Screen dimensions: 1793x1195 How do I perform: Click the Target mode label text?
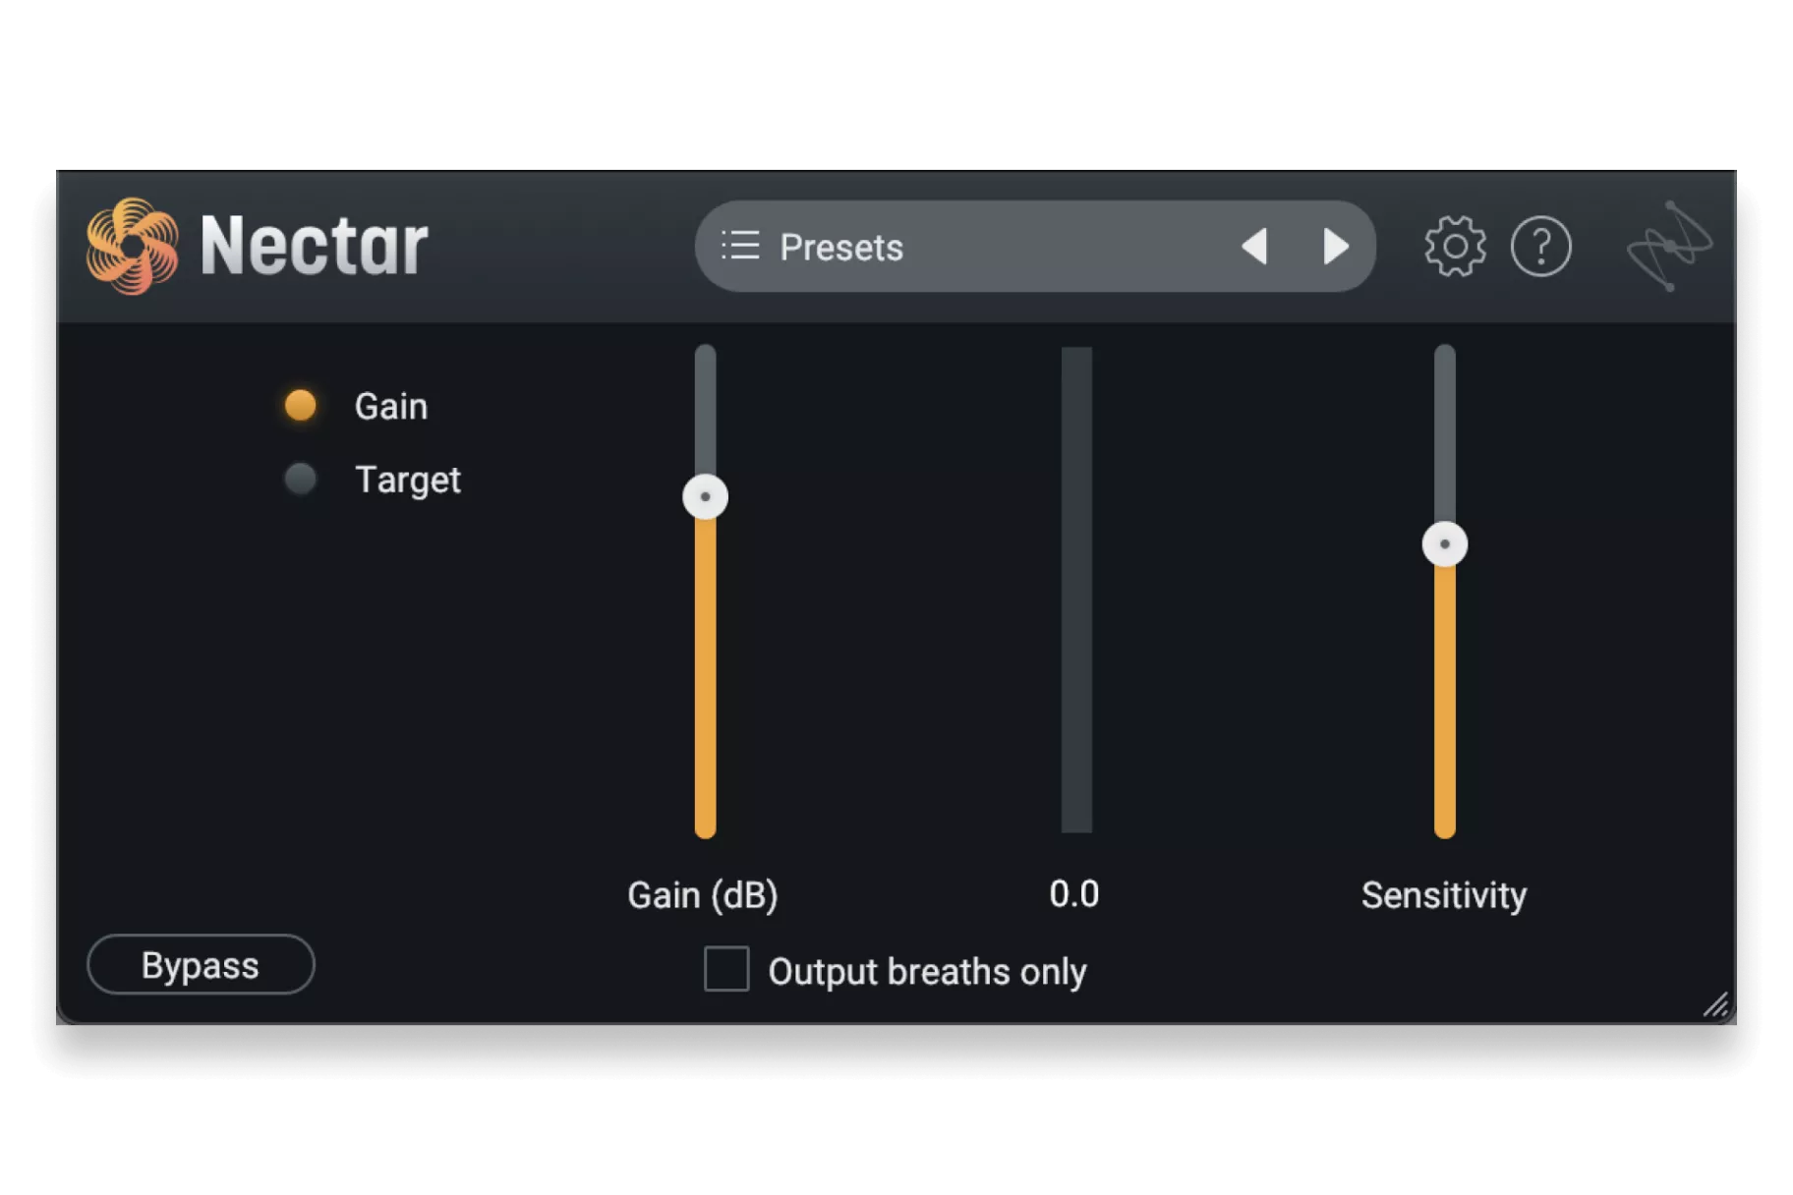(407, 481)
